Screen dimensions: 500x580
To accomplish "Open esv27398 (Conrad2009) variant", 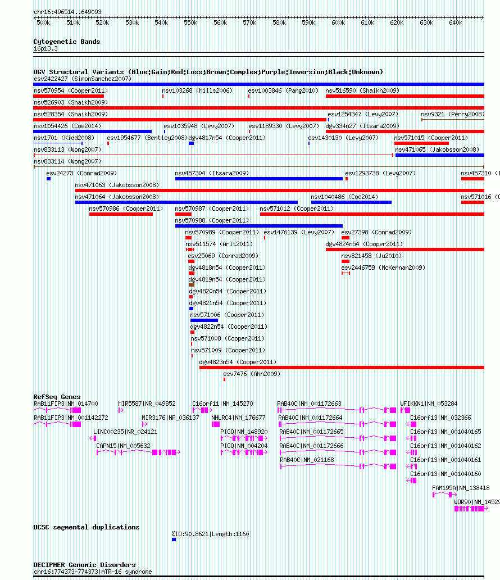I will 376,233.
